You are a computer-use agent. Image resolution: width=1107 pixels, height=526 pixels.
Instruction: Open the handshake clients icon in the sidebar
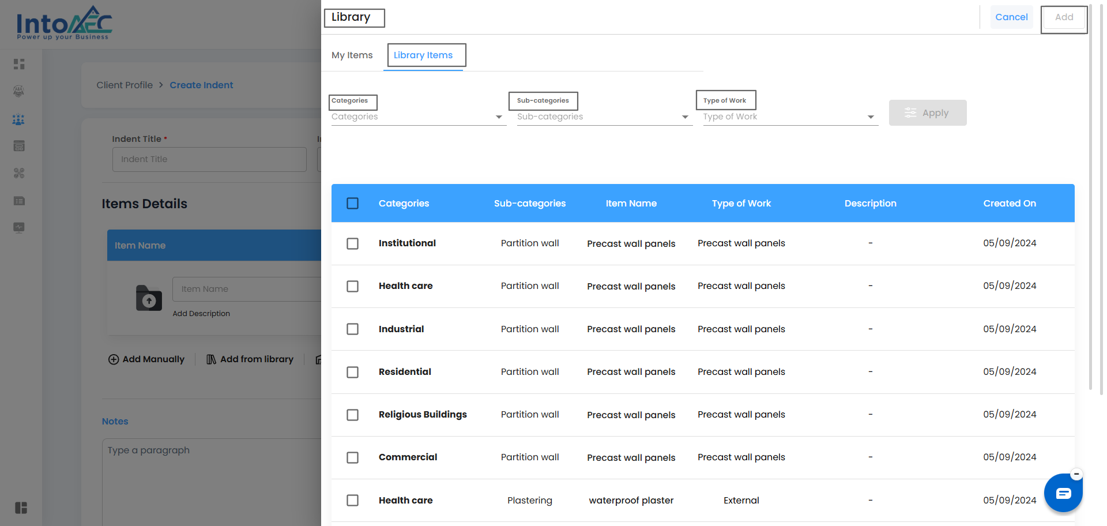[x=19, y=91]
